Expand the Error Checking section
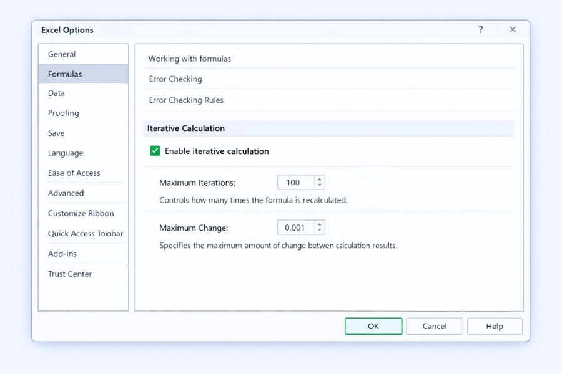This screenshot has width=562, height=374. tap(175, 79)
